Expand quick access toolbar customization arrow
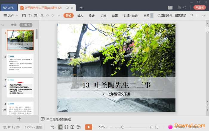 tap(59, 16)
